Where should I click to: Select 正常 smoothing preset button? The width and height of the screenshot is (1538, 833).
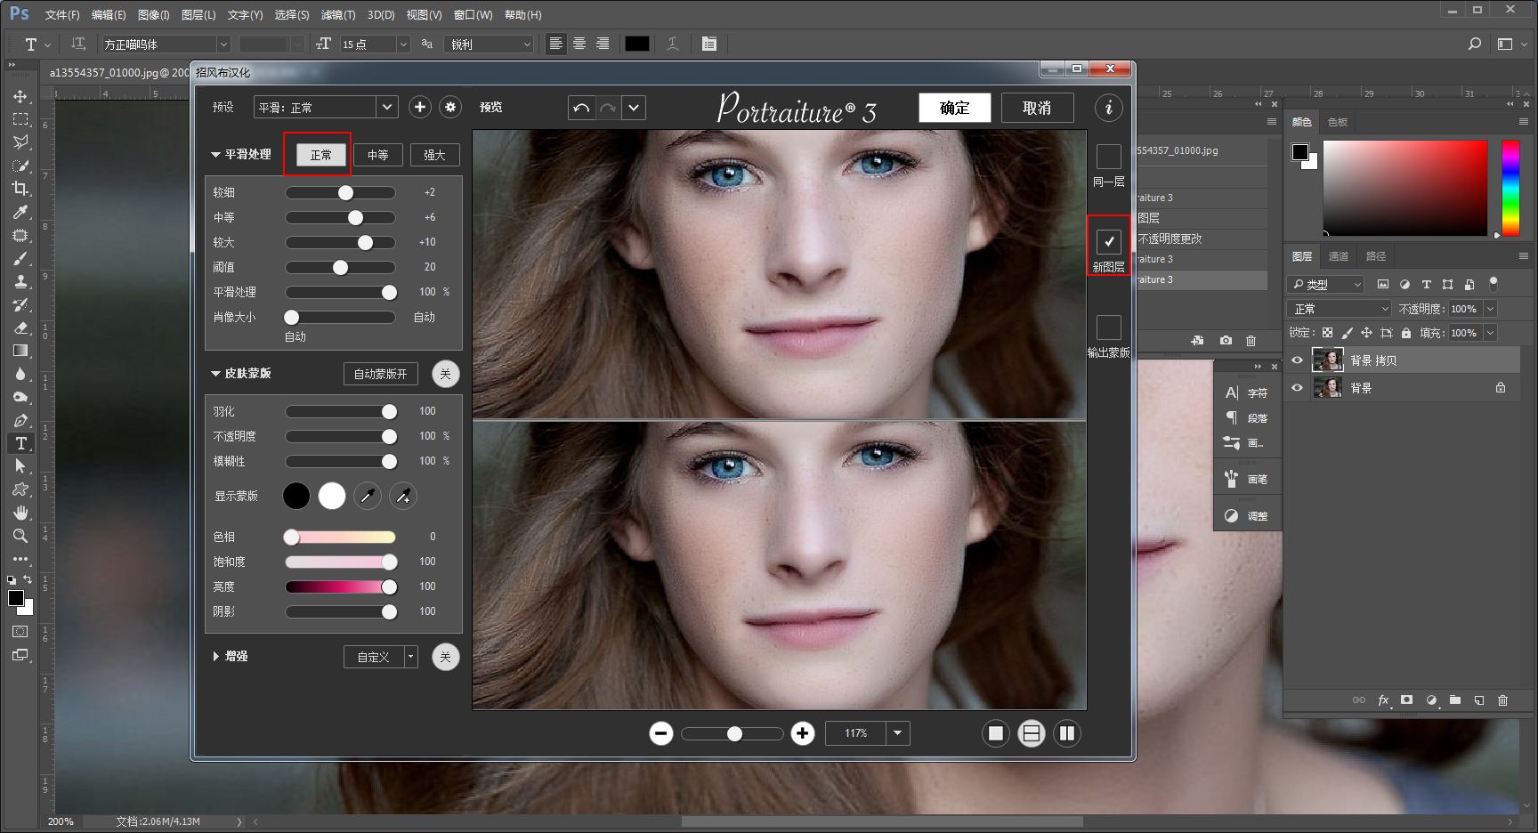coord(321,155)
